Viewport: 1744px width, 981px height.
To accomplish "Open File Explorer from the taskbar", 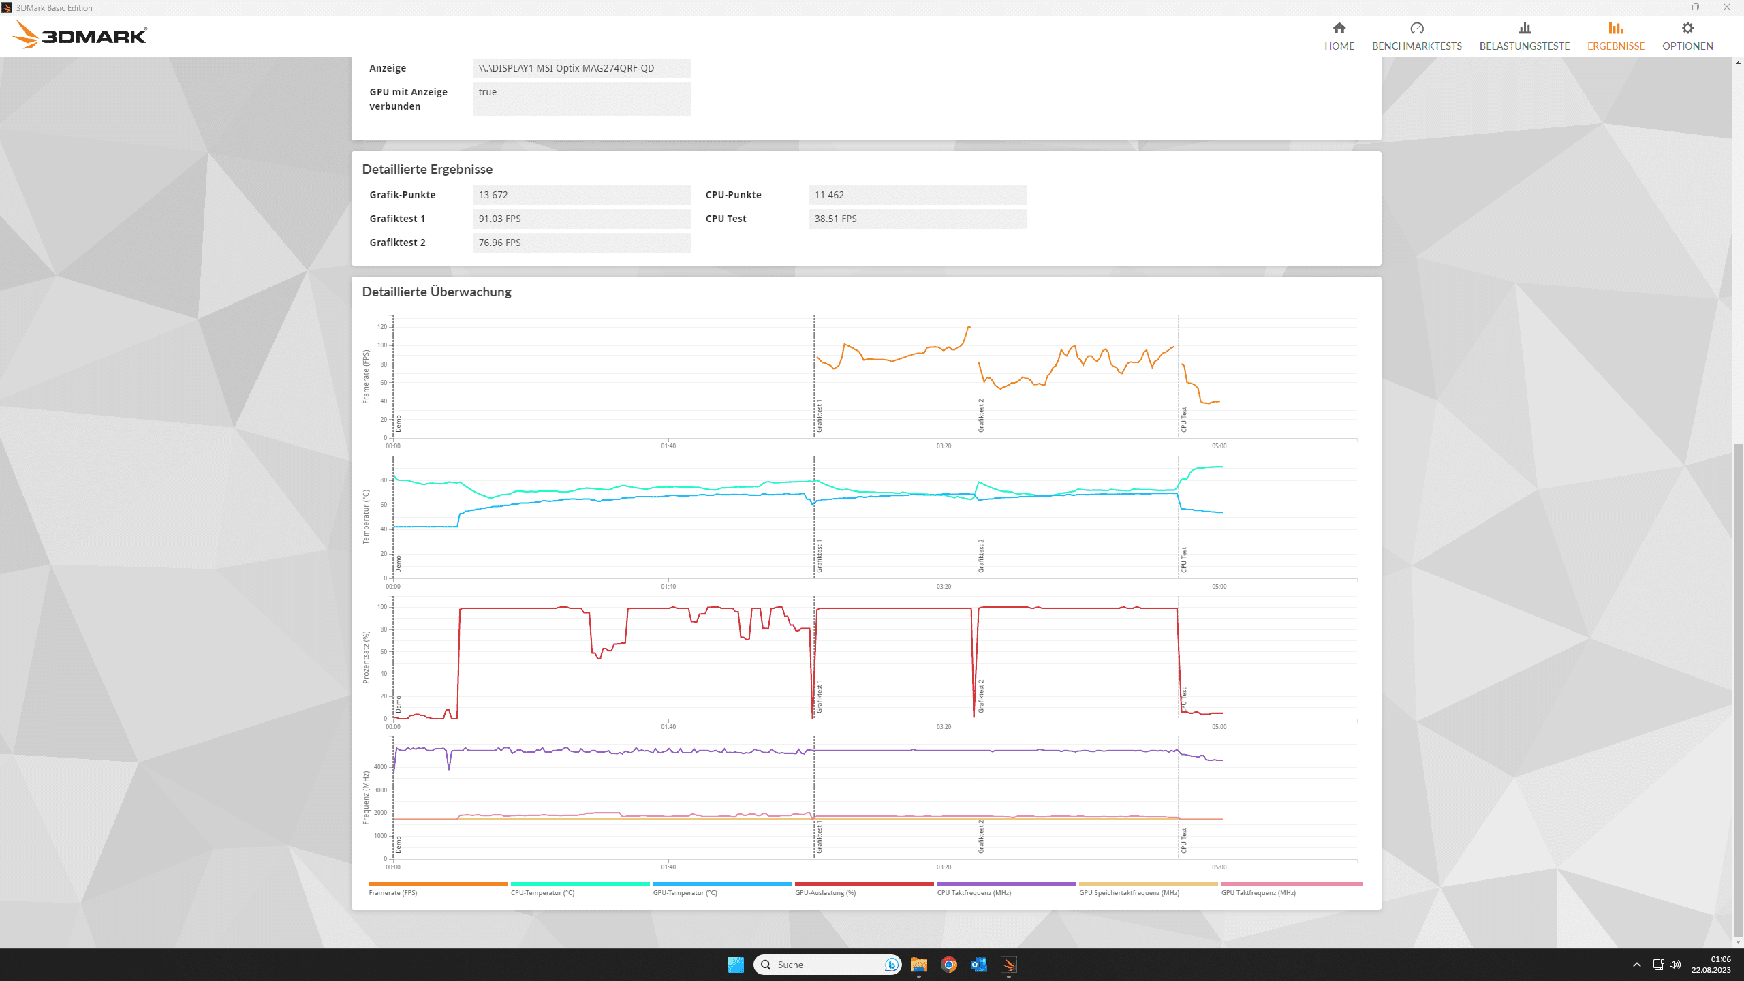I will click(x=918, y=965).
